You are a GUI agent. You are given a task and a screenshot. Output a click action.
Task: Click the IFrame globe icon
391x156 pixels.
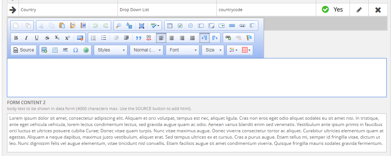pyautogui.click(x=86, y=50)
